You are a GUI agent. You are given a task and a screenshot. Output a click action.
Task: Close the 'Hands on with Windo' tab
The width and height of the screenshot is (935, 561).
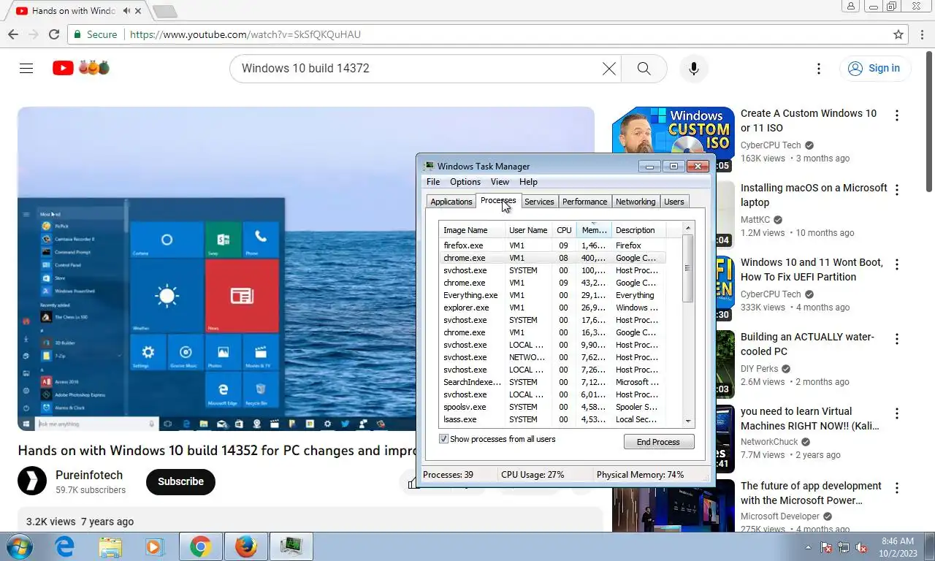tap(139, 11)
